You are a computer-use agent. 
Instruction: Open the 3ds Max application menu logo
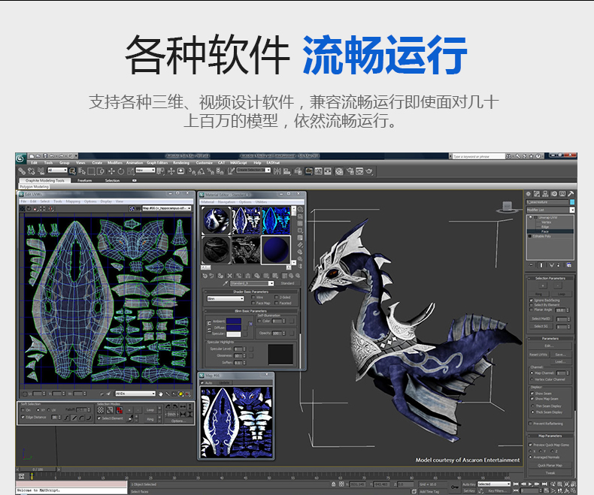pyautogui.click(x=20, y=158)
